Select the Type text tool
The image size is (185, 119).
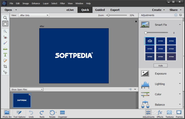[5, 55]
